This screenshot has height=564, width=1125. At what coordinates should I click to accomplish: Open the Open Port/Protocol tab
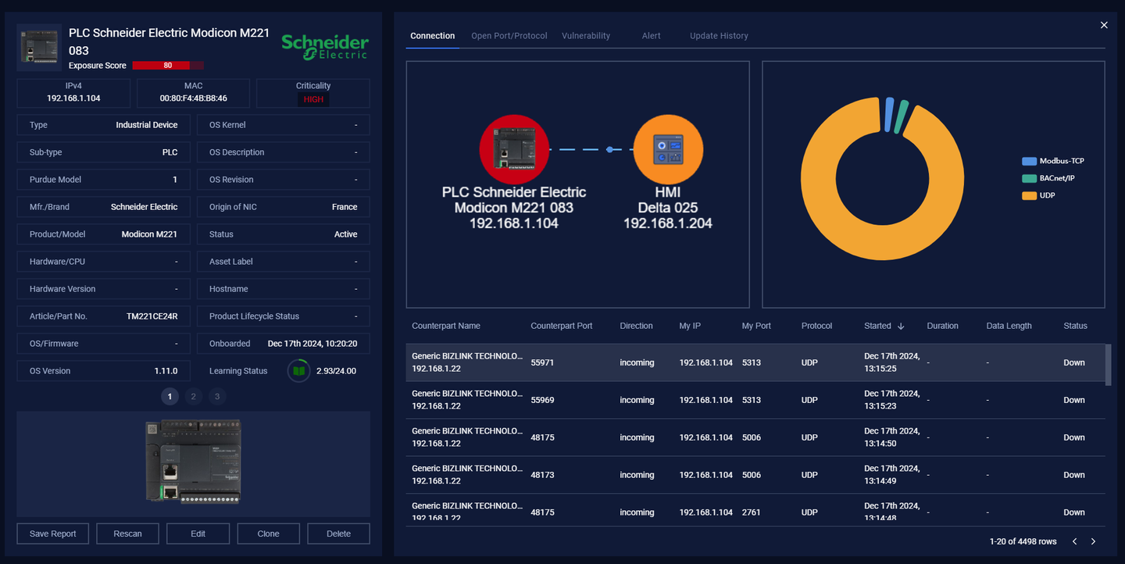coord(509,36)
